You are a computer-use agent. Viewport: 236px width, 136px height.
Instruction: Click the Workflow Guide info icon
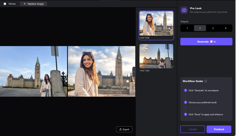[206, 81]
